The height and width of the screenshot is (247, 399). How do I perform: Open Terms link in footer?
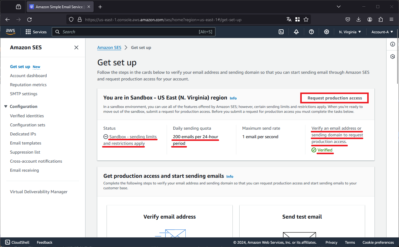(x=350, y=242)
